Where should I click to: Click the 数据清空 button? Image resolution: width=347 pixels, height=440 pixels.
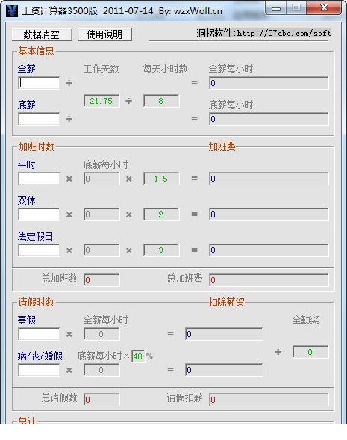click(x=42, y=34)
